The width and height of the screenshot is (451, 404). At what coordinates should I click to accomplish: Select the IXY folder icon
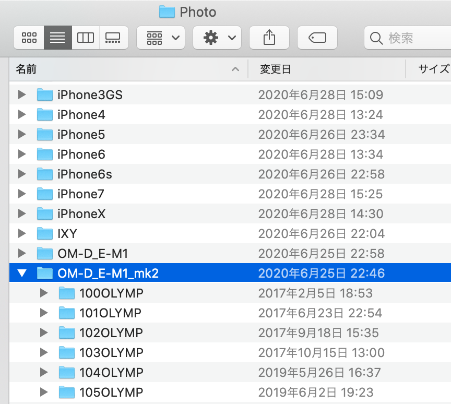click(45, 233)
